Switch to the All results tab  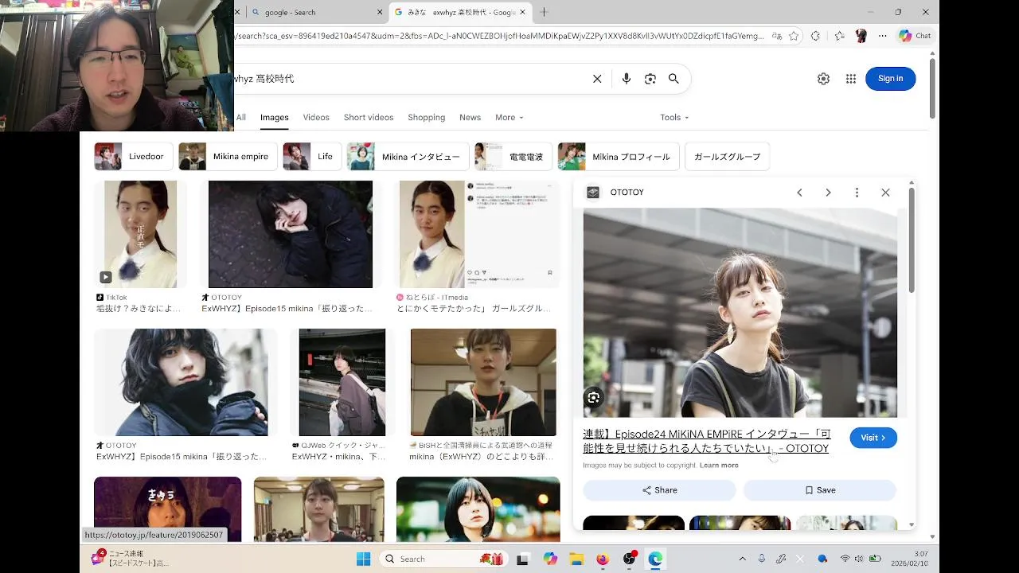tap(240, 118)
